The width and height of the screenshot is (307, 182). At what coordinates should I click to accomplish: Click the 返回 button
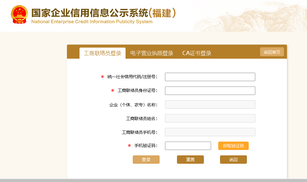(x=233, y=159)
